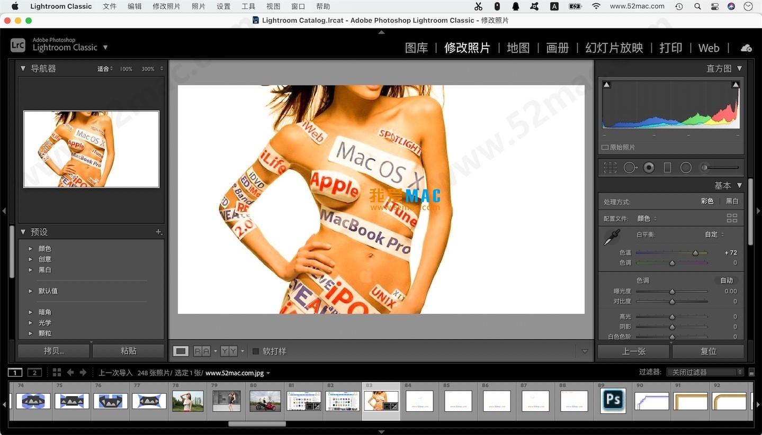Add a new preset with plus icon

click(x=158, y=232)
